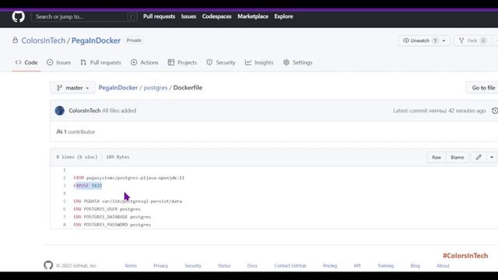
Task: Open the PegaInDocker repository link
Action: coord(96,40)
